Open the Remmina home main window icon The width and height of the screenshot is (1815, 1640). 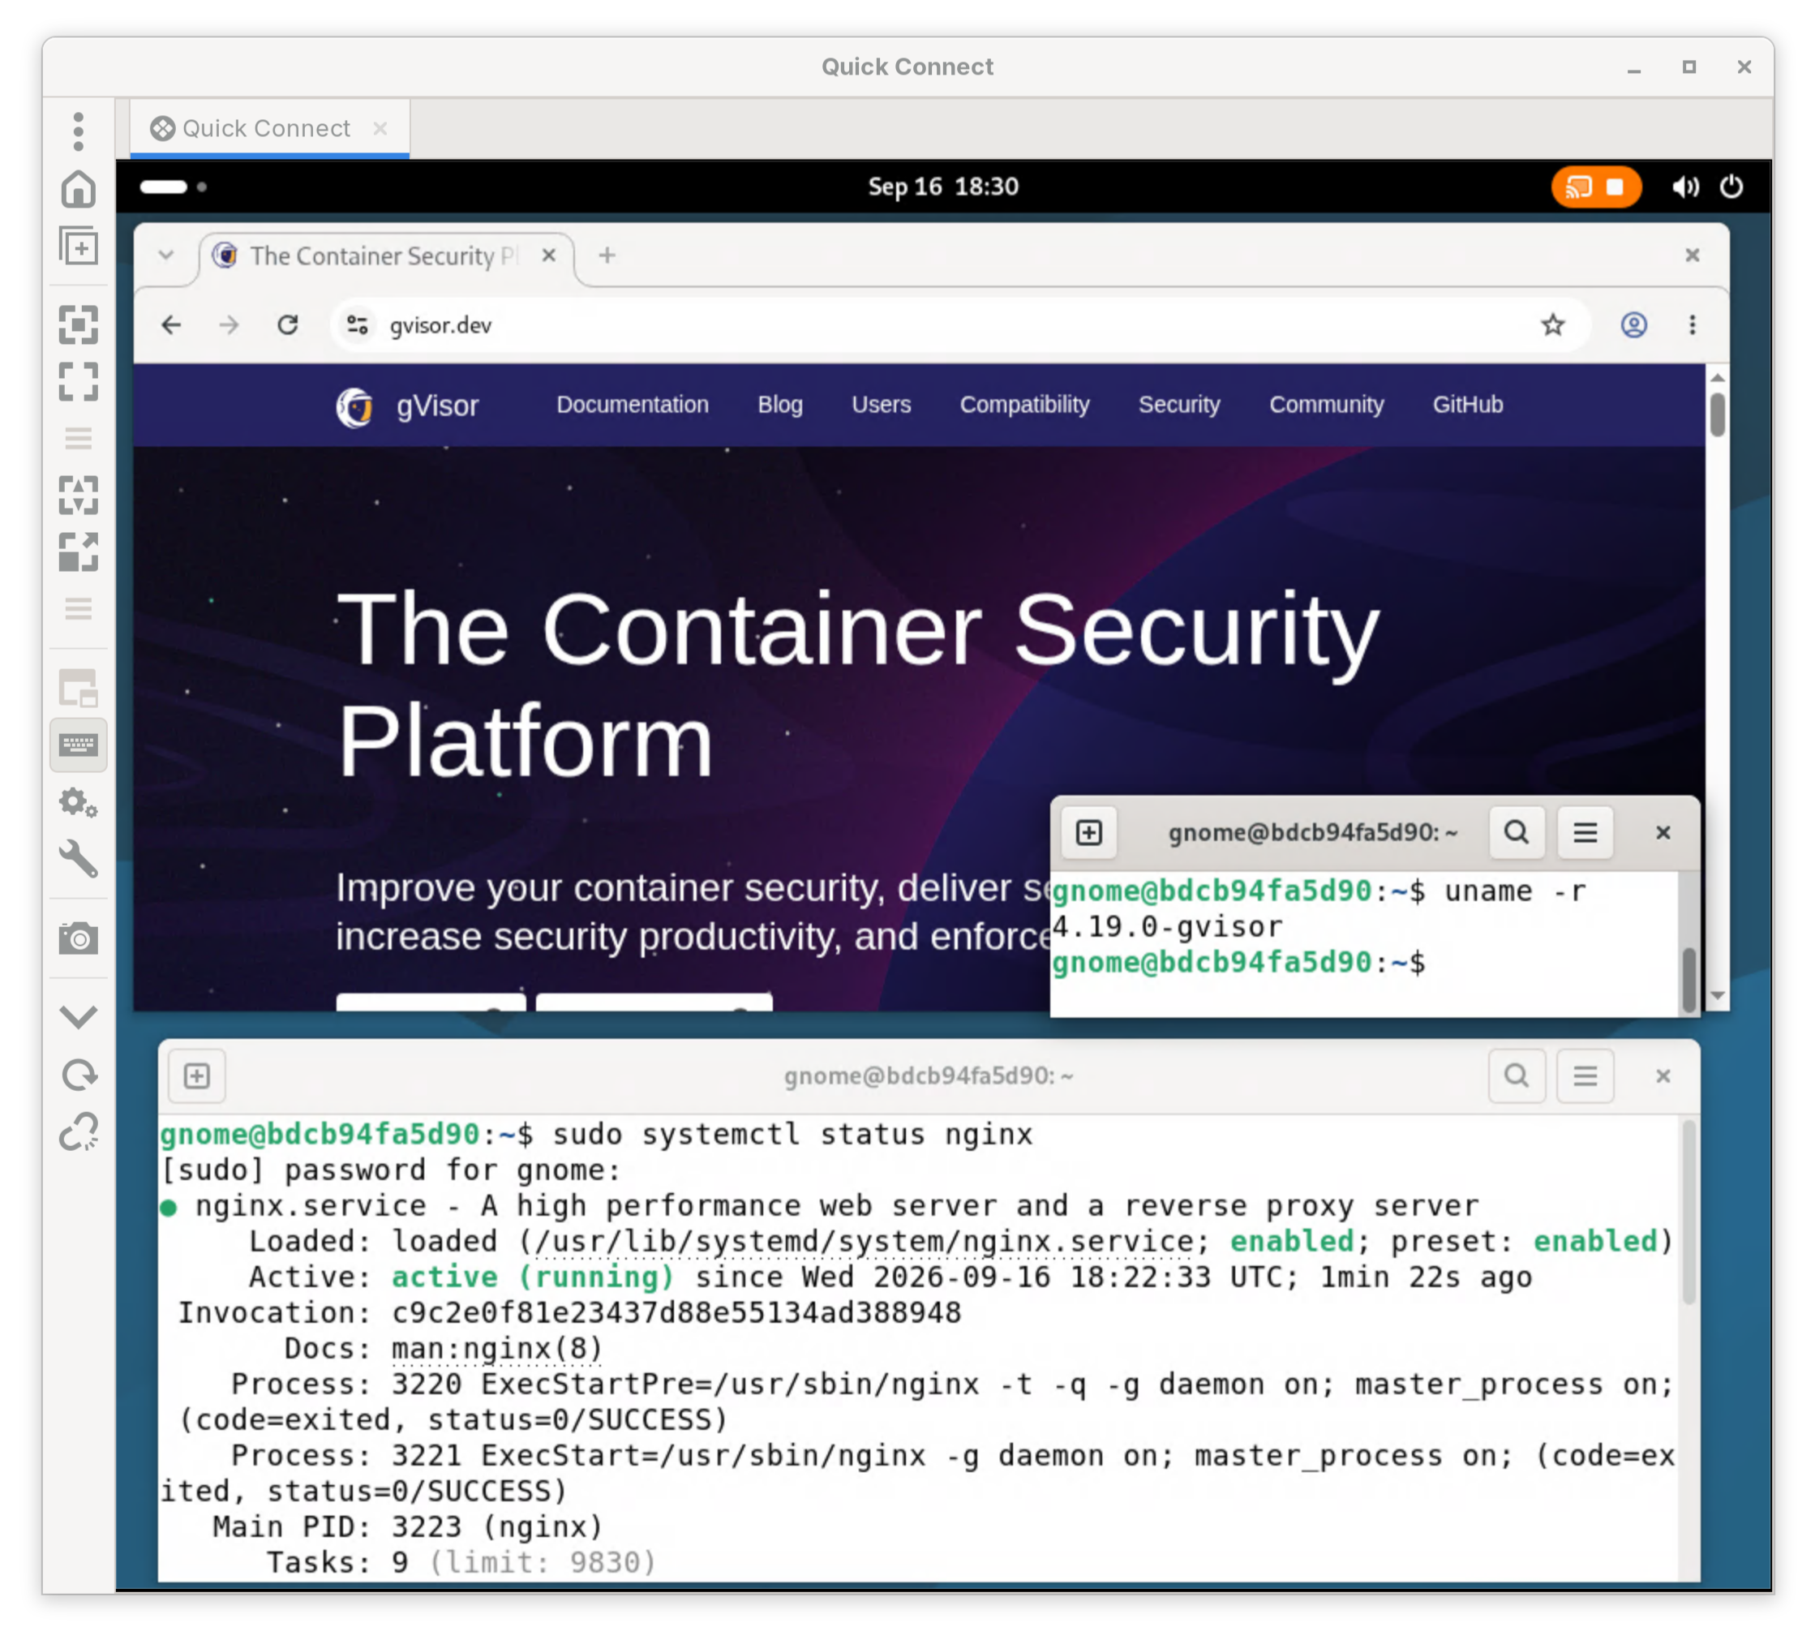coord(79,189)
